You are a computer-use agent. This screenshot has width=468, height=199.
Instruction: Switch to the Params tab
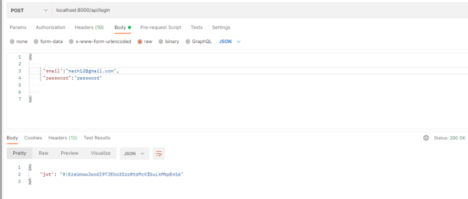click(18, 27)
